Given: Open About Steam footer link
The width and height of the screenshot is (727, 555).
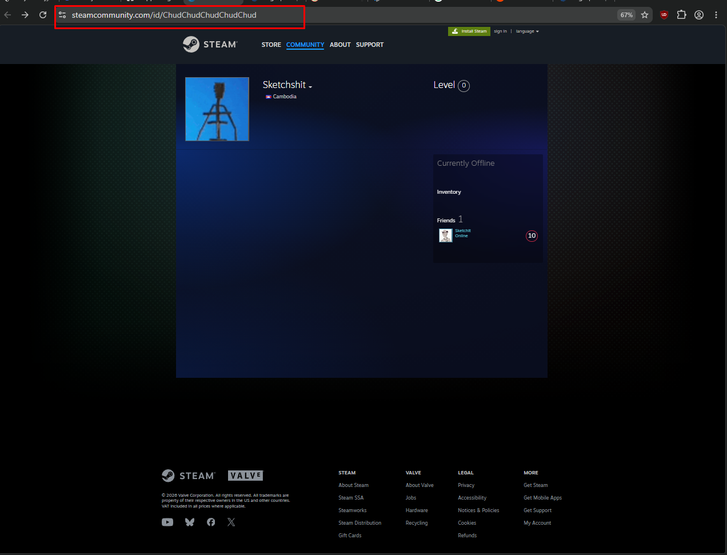Looking at the screenshot, I should (354, 485).
